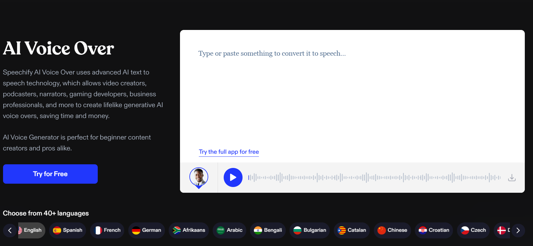533x246 pixels.
Task: Click the Try for Free button
Action: 50,174
